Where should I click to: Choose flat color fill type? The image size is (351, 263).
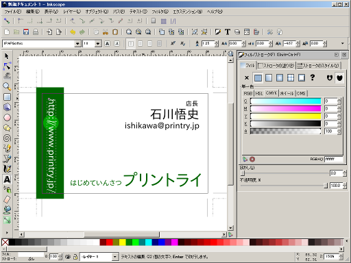[x=258, y=78]
